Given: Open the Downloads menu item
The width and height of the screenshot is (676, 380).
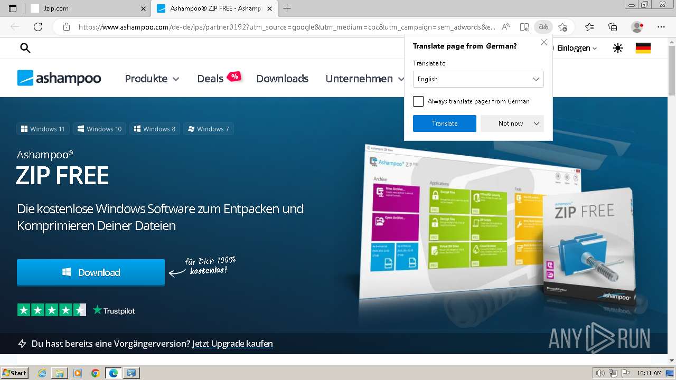Looking at the screenshot, I should point(283,79).
